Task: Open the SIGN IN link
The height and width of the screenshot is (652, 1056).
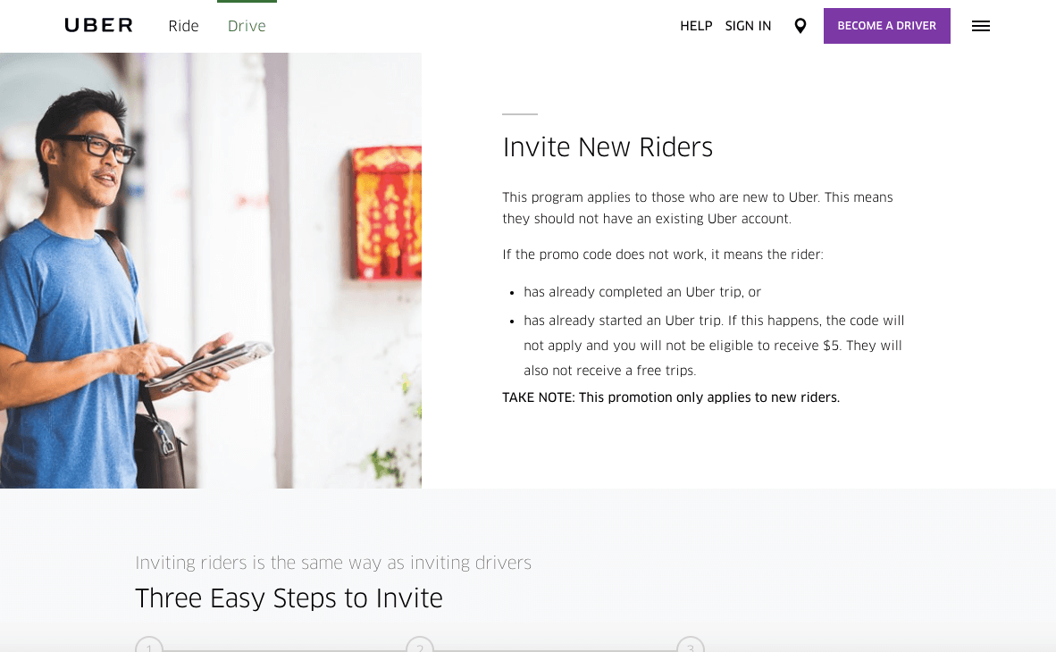Action: click(748, 26)
